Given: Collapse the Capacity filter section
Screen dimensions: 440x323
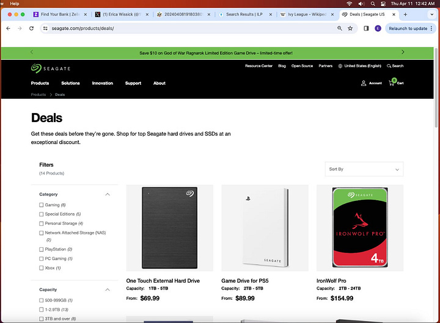Looking at the screenshot, I should point(108,289).
